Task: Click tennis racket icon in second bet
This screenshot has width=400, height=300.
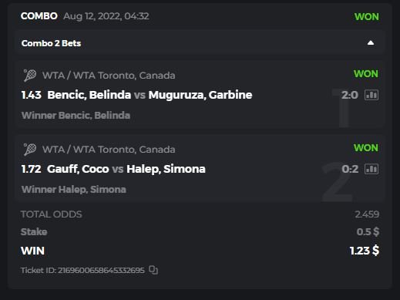Action: click(x=30, y=150)
